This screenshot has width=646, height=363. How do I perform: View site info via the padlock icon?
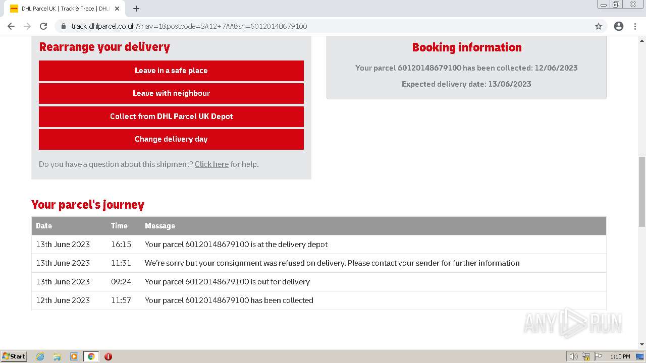click(x=64, y=26)
